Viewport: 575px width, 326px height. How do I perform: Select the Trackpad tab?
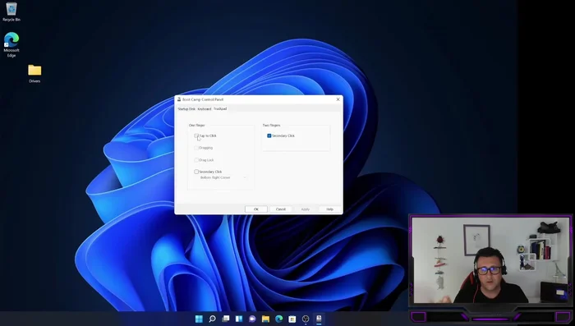[x=220, y=109]
